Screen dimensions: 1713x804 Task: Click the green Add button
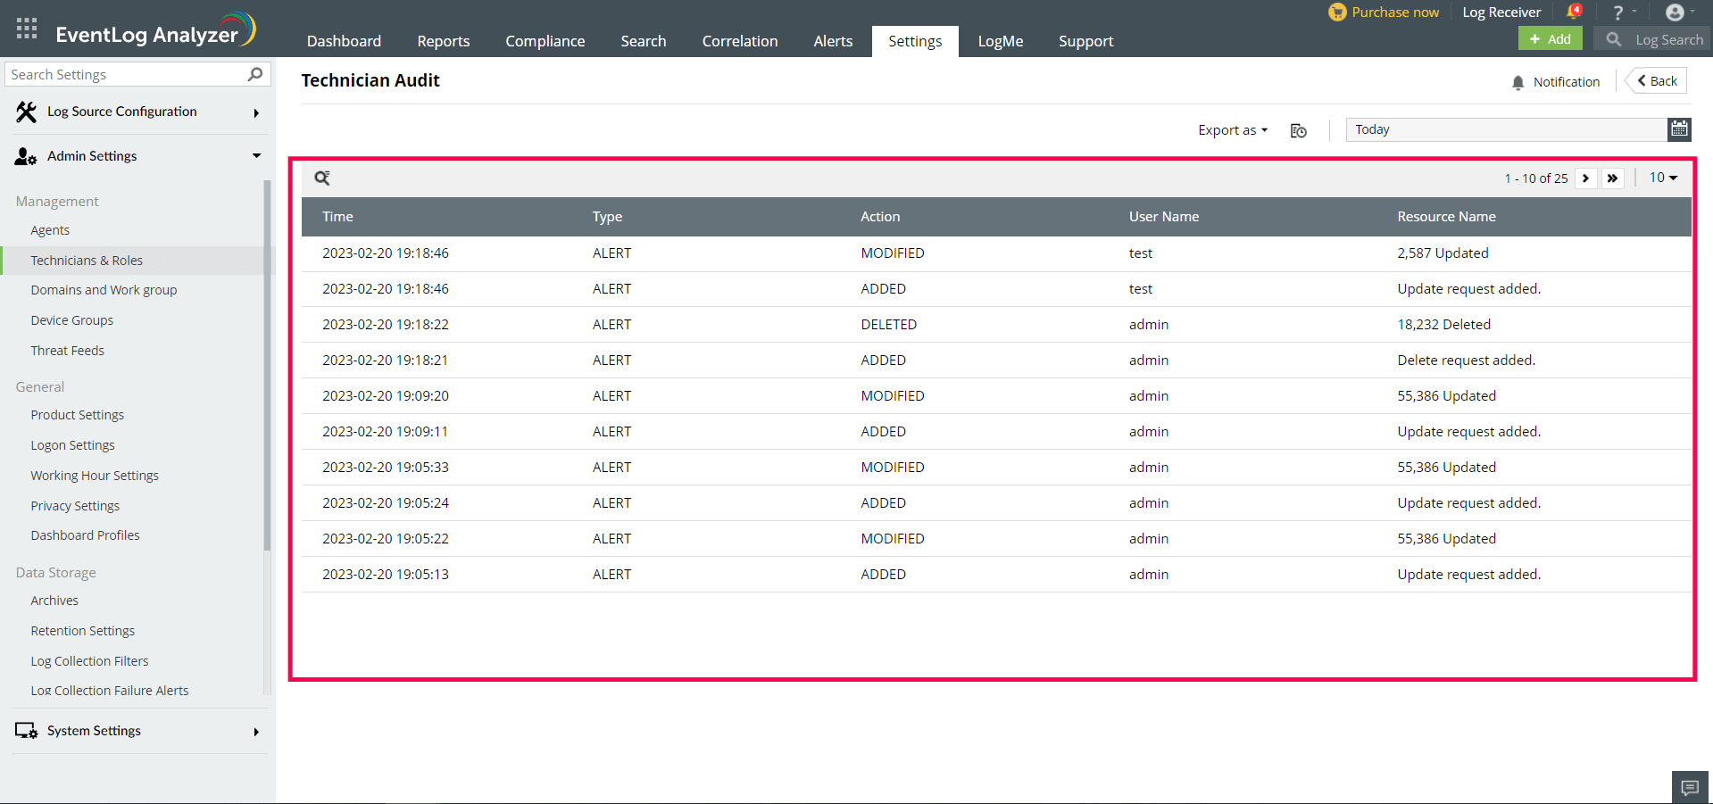tap(1551, 39)
